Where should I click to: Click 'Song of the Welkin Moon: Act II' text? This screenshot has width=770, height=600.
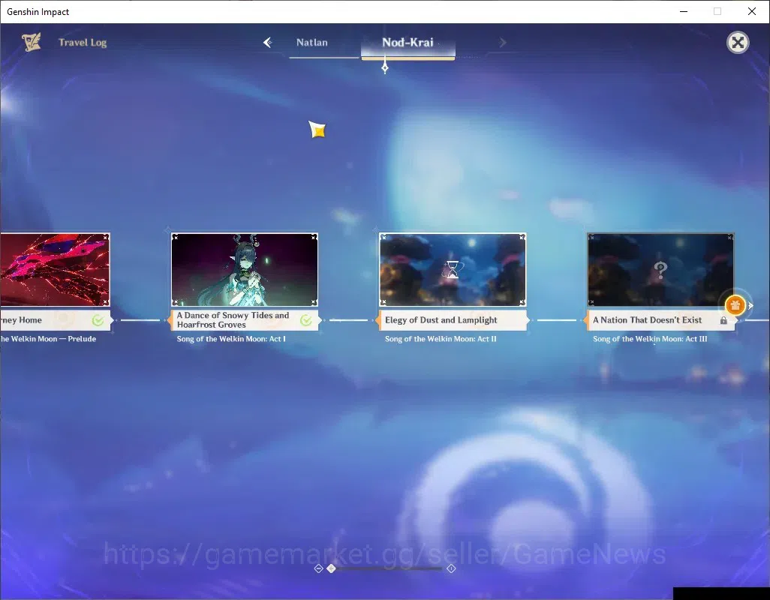(441, 338)
